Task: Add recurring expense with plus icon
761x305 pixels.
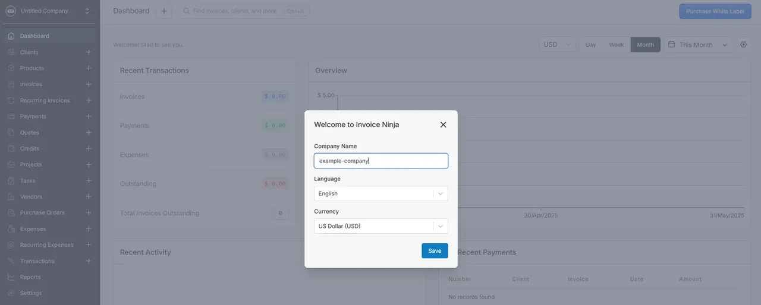Action: (x=89, y=245)
